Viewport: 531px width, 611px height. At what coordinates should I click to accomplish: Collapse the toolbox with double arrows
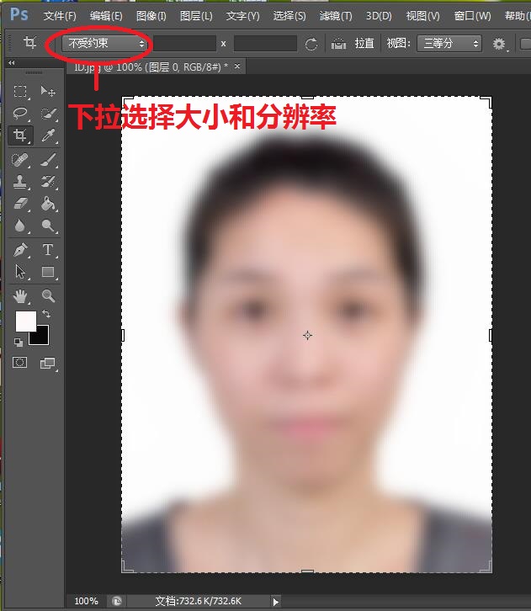pos(11,63)
